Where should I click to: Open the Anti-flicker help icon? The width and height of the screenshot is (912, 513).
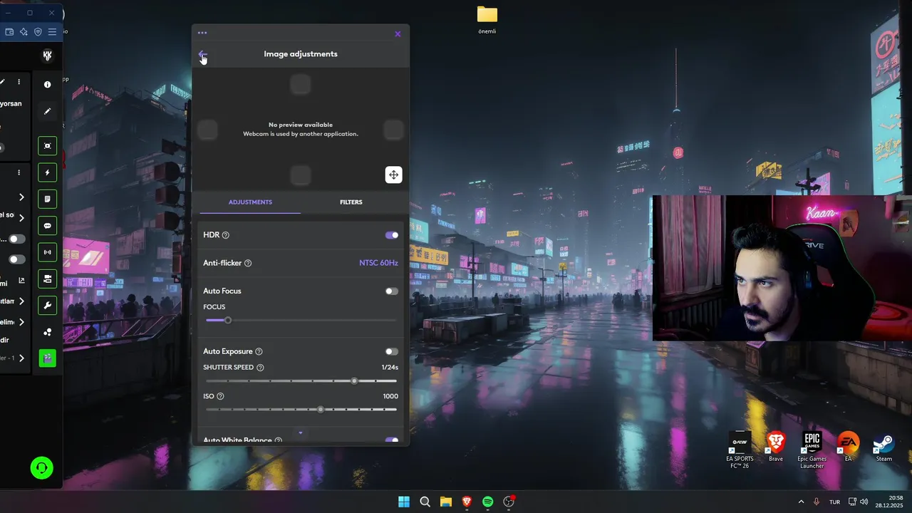tap(248, 263)
